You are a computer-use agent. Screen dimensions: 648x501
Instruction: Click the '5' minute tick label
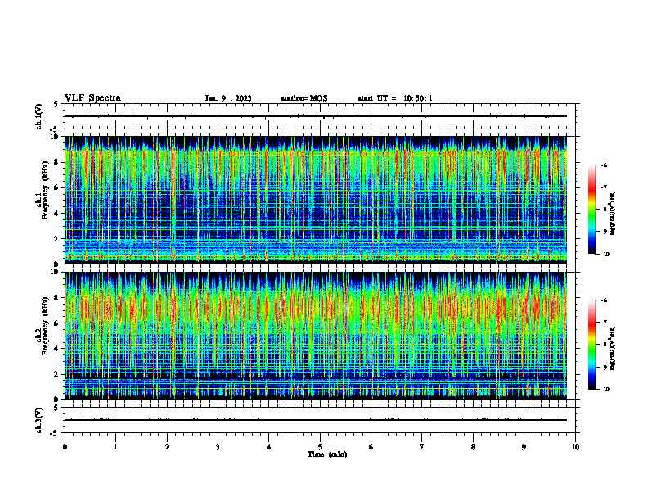coord(320,447)
